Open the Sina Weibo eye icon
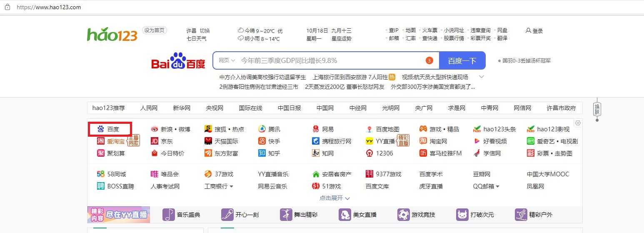 tap(154, 129)
